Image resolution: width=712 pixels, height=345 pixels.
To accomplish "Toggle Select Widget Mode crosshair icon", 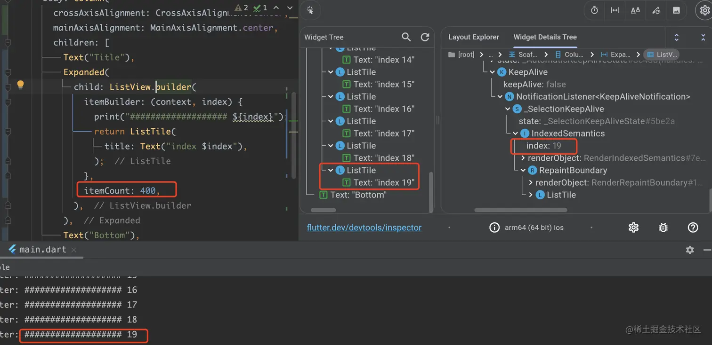I will [310, 10].
